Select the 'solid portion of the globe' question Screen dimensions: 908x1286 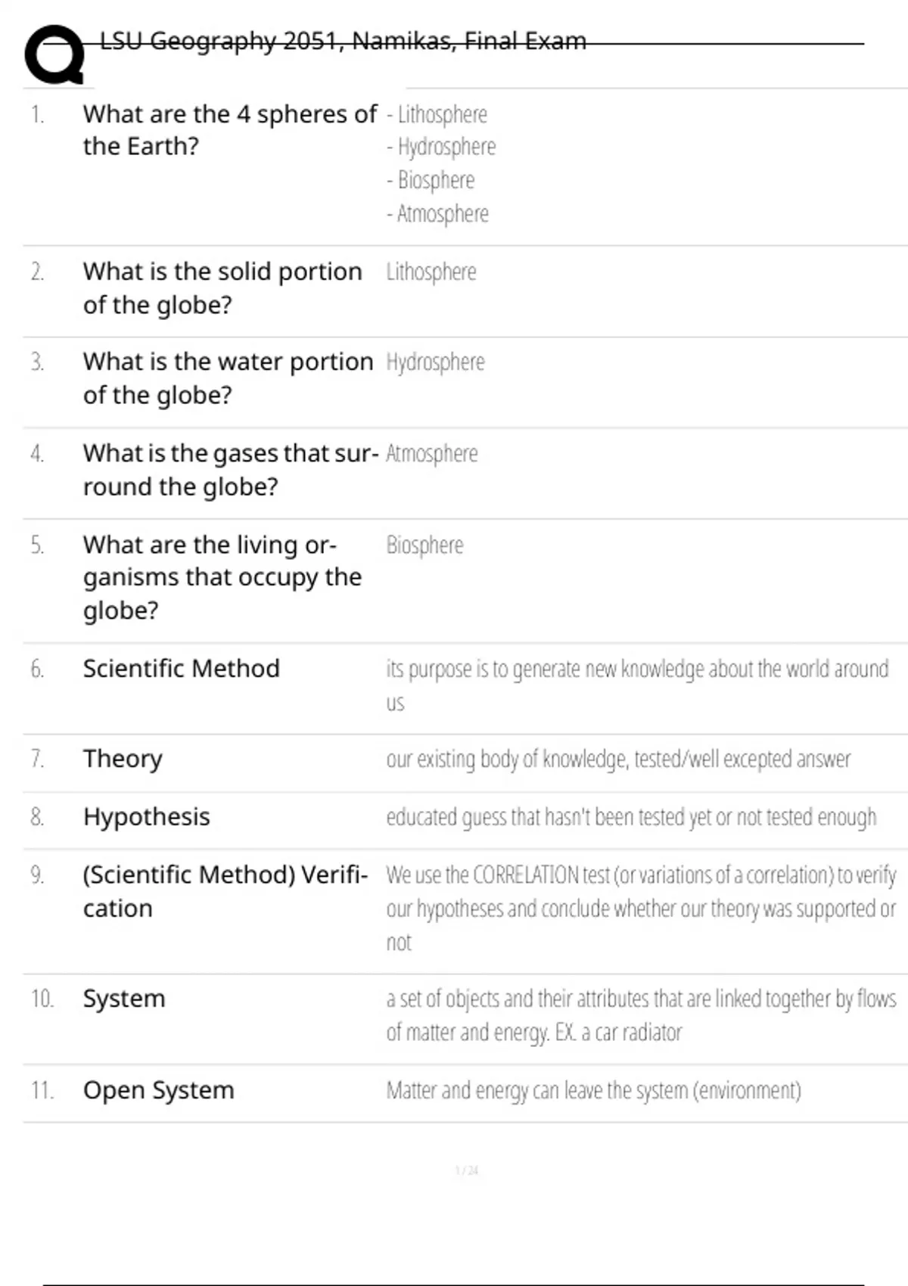coord(222,288)
